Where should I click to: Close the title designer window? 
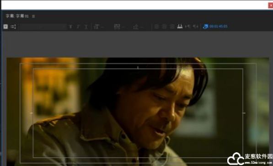(271, 5)
